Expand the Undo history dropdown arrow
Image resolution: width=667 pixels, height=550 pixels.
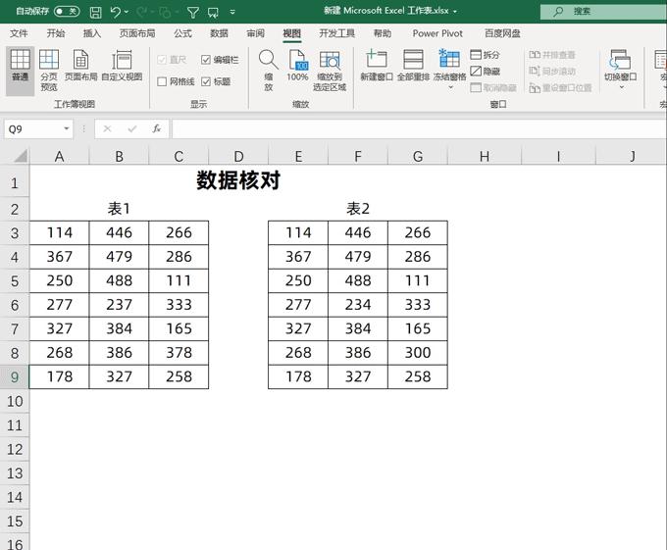127,12
